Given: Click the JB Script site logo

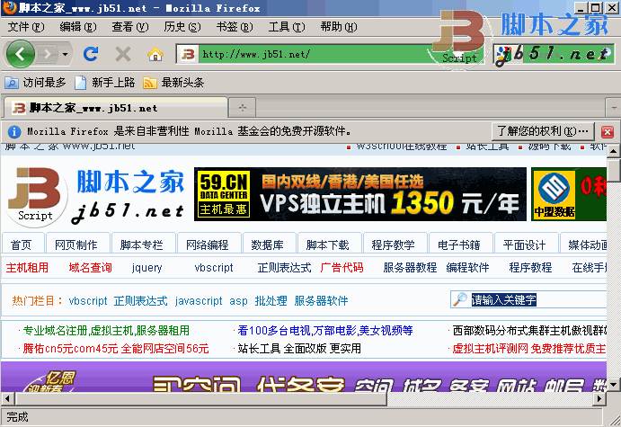Looking at the screenshot, I should [x=95, y=196].
